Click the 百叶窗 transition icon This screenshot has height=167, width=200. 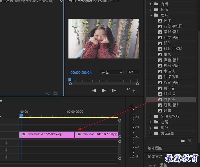point(160,88)
